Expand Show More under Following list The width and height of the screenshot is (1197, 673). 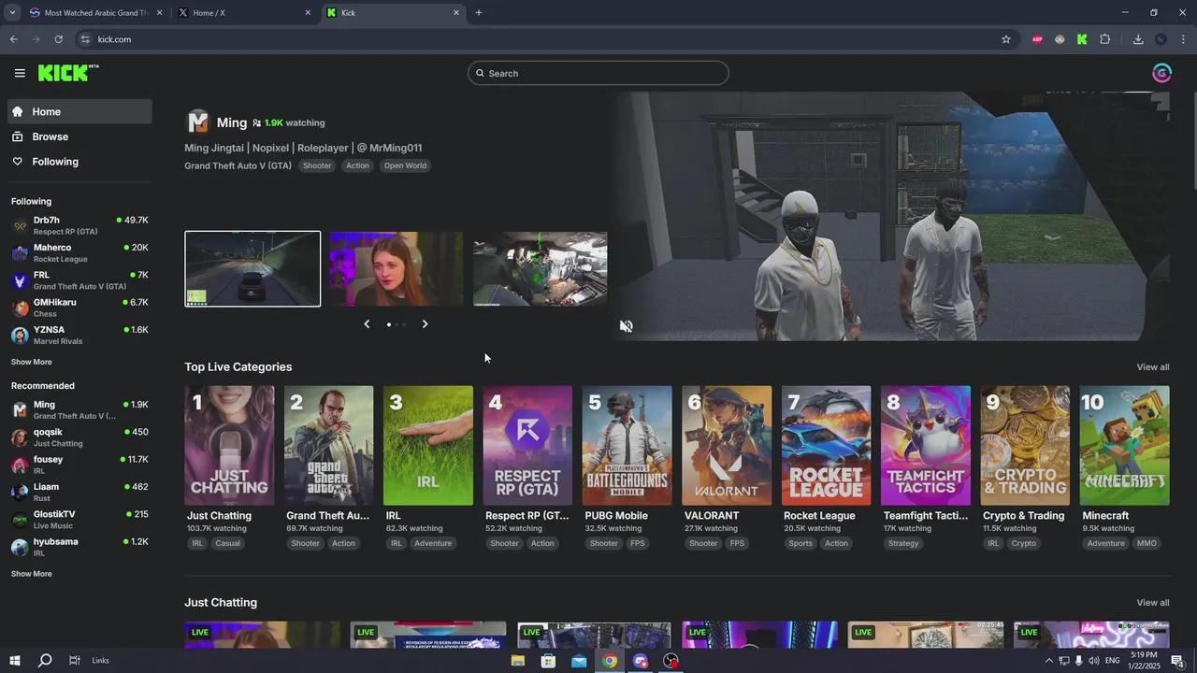32,362
